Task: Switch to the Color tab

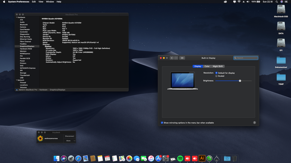Action: [207, 66]
